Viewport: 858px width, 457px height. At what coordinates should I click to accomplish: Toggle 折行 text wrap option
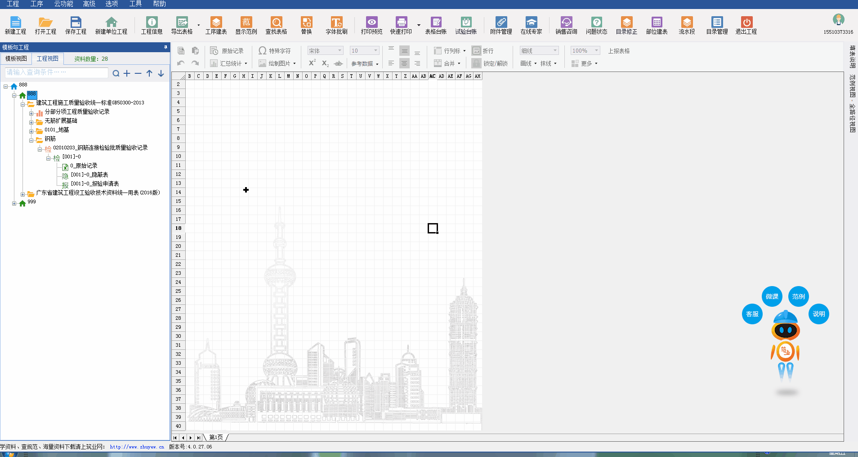click(x=483, y=51)
